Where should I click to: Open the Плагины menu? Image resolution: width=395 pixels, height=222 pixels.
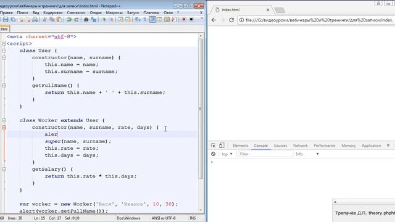[x=151, y=12]
